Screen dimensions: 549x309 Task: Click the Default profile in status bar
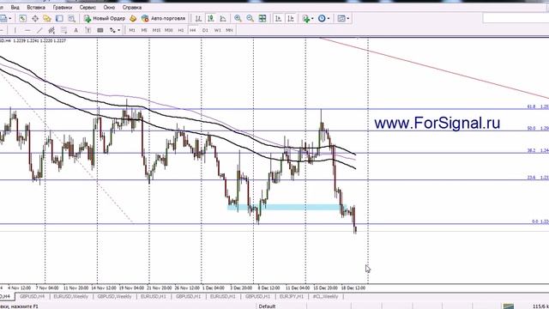[267, 306]
